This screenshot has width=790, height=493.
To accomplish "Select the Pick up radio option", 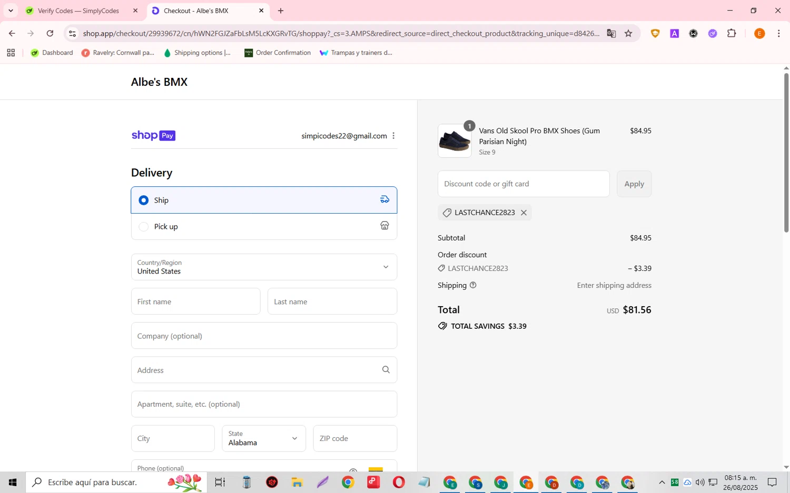I will (x=143, y=227).
